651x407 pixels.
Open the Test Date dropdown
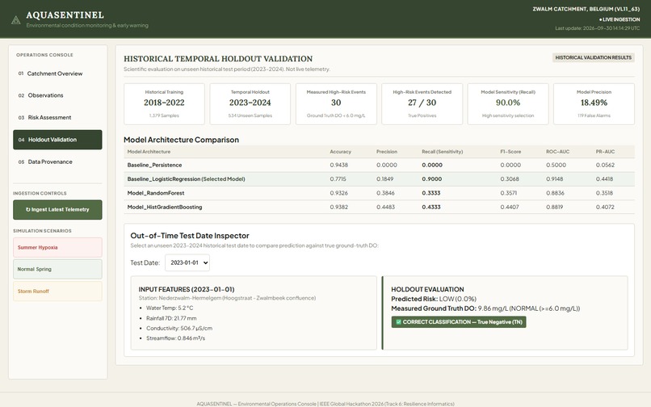pos(187,262)
